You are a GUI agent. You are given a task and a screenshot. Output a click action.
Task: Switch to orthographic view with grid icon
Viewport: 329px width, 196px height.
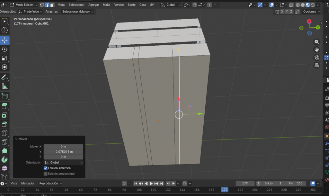(x=317, y=65)
